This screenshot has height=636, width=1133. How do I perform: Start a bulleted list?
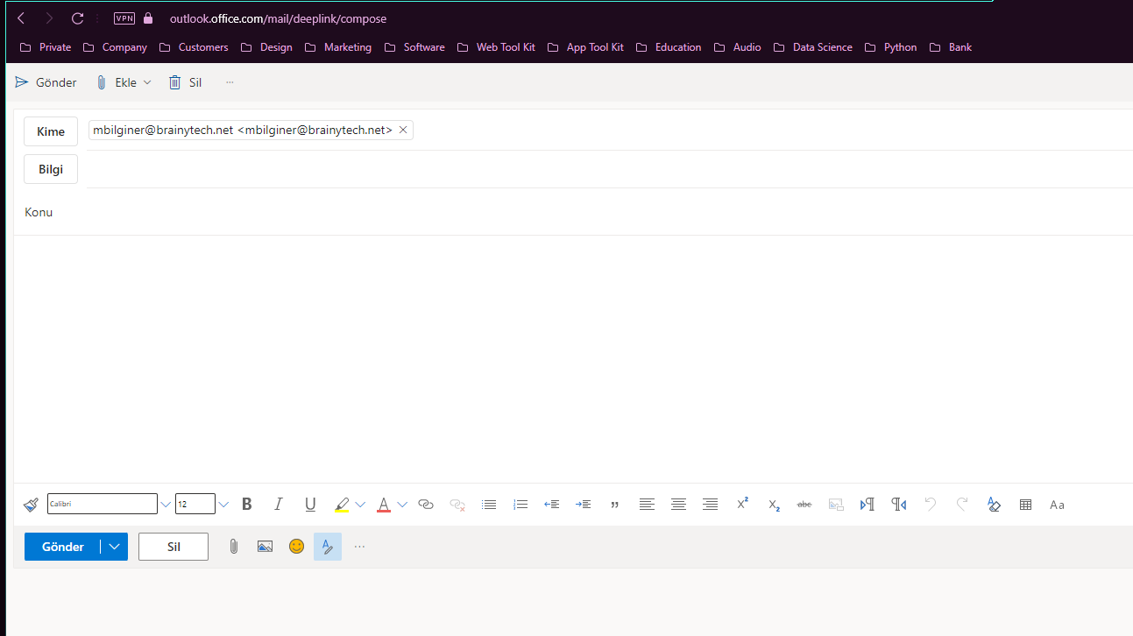coord(489,505)
